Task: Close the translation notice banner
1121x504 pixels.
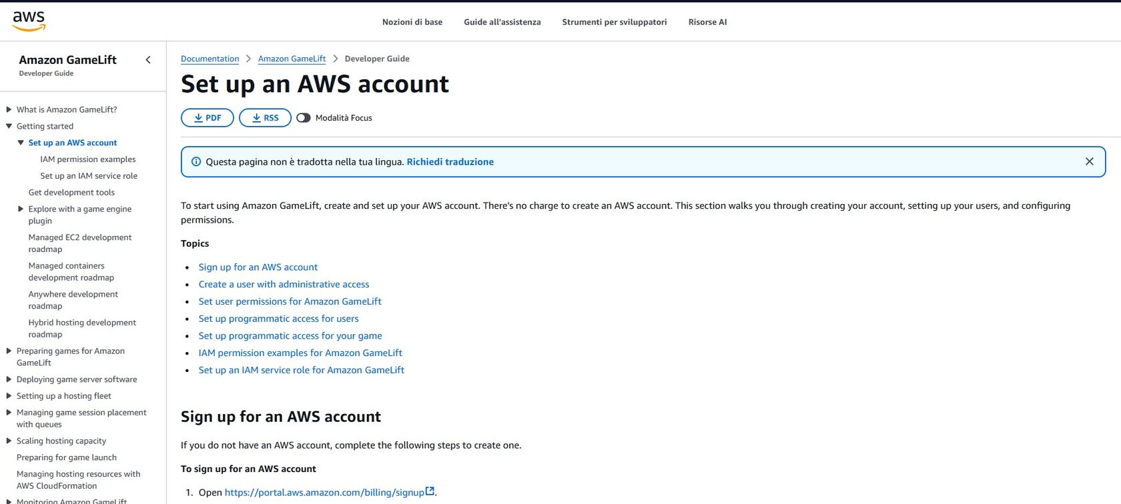Action: click(1089, 161)
